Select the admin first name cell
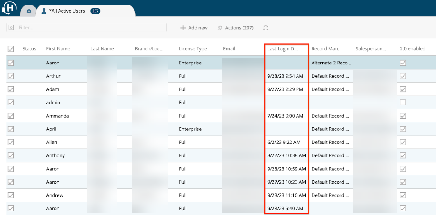The width and height of the screenshot is (436, 218). pos(53,102)
